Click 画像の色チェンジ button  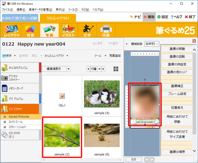tap(177, 72)
